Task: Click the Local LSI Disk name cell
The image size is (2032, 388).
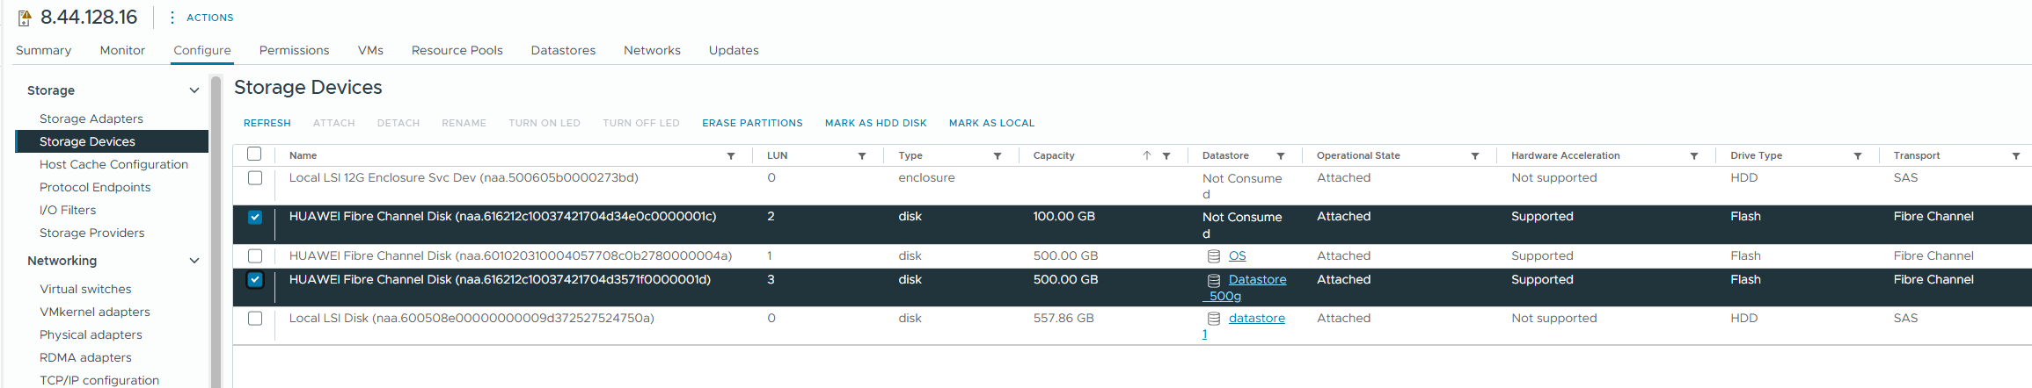Action: click(x=471, y=319)
